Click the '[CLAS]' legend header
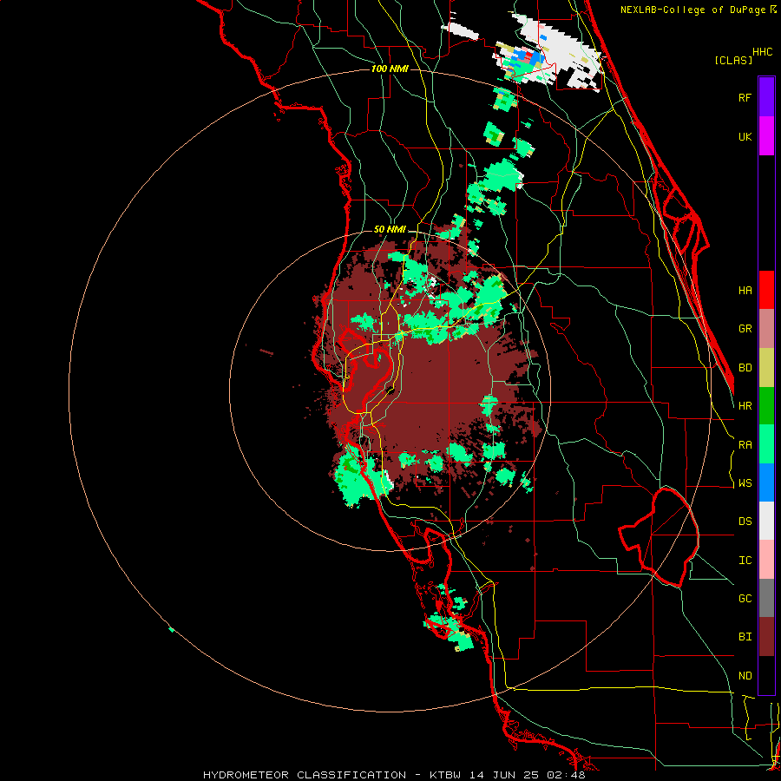Viewport: 781px width, 781px height. tap(733, 60)
